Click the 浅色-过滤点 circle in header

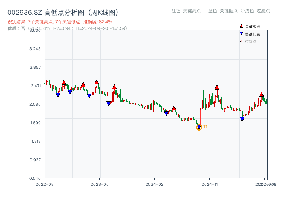pyautogui.click(x=243, y=11)
